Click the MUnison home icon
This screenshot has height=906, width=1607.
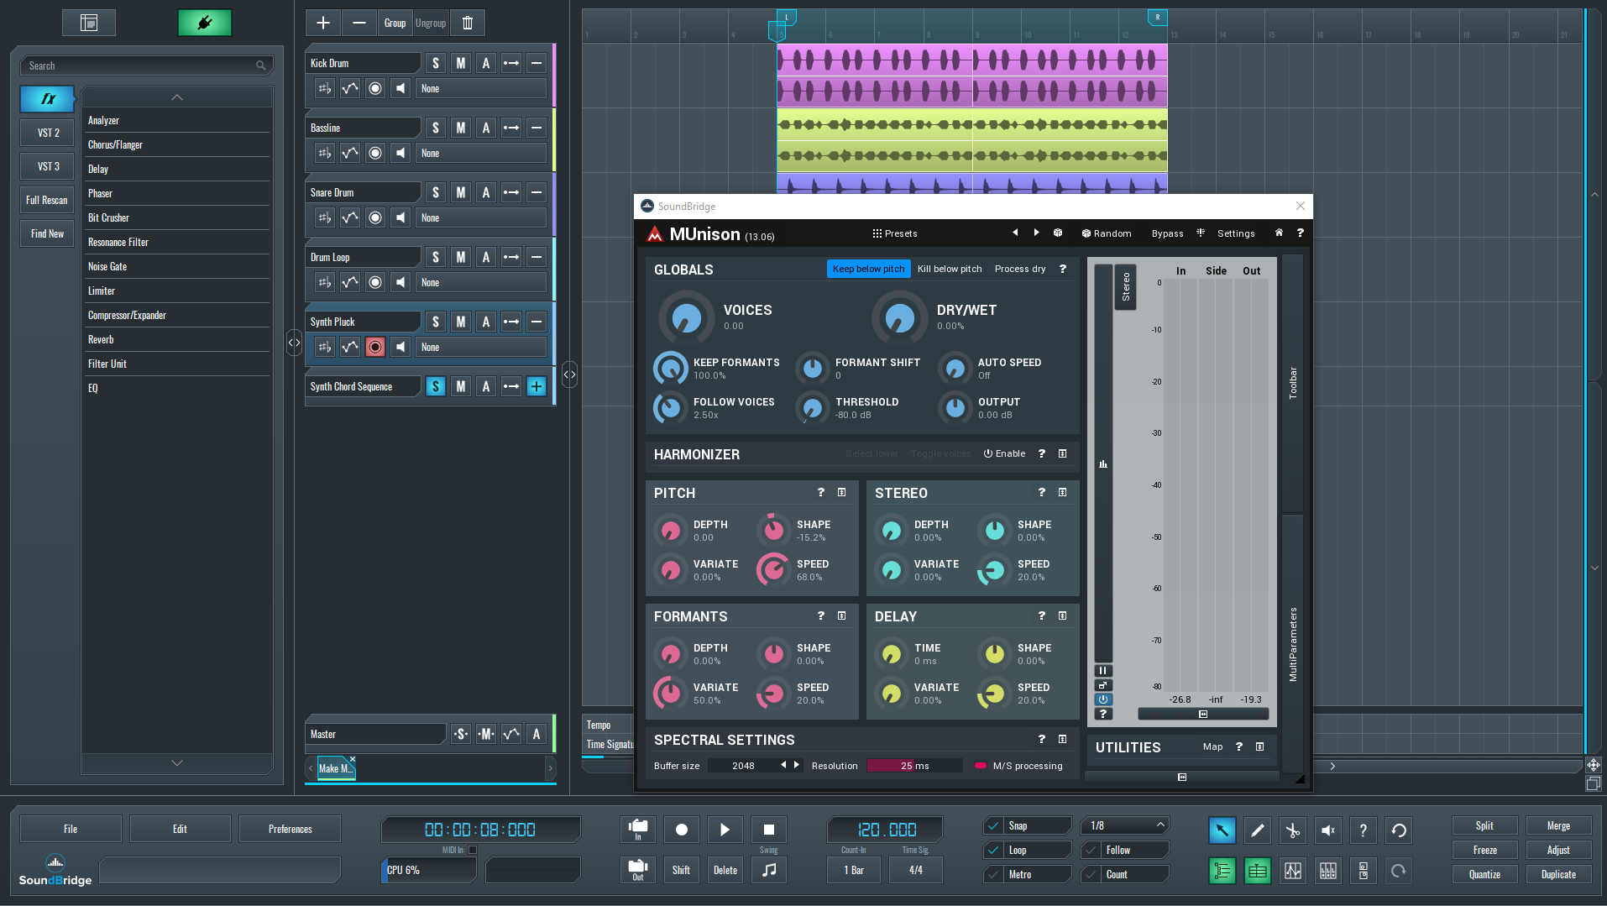pos(1279,233)
